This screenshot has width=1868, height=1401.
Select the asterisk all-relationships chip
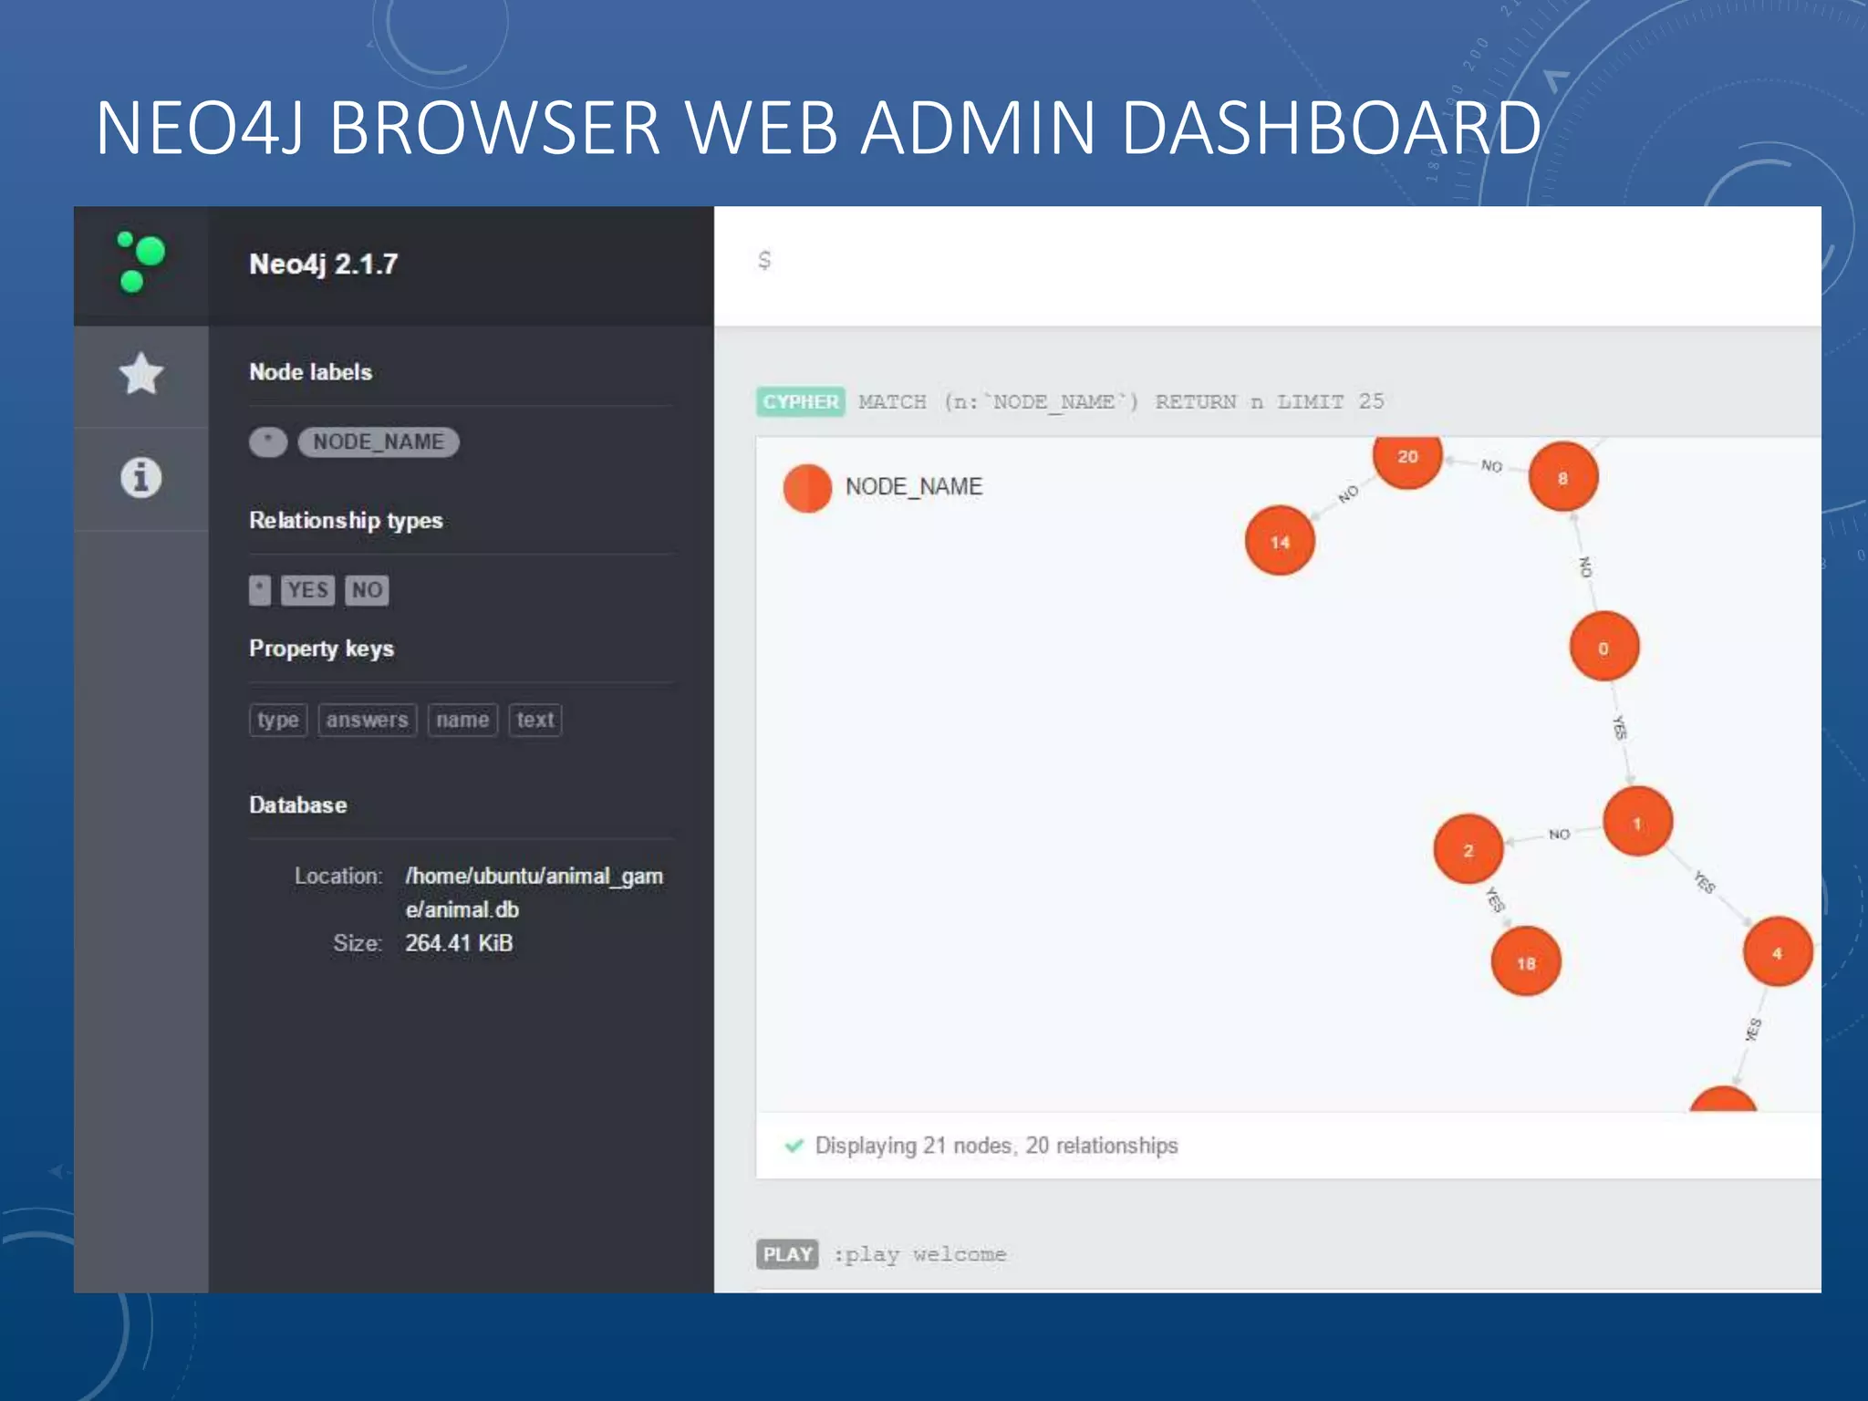260,590
